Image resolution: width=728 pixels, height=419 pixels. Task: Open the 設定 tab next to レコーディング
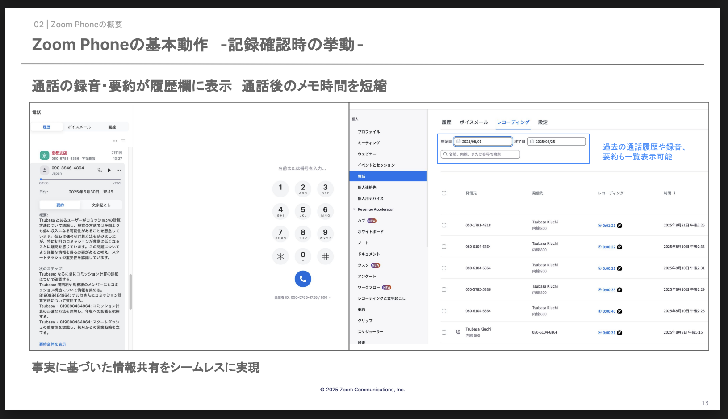(543, 122)
